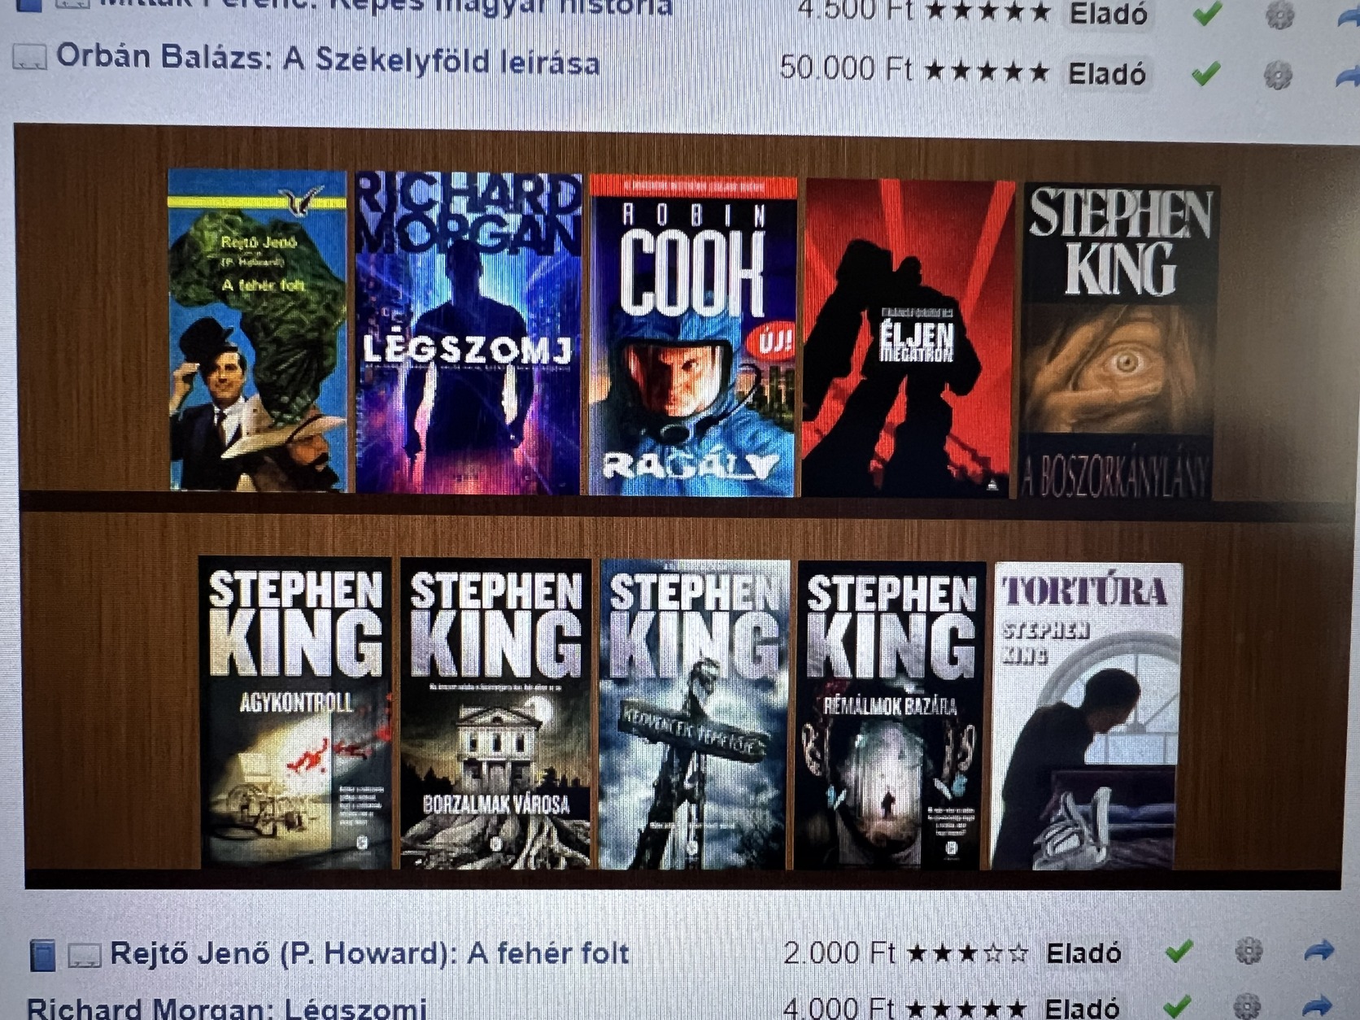Click the Eladó status of Orbán Balázs listing
Image resolution: width=1360 pixels, height=1020 pixels.
point(1106,73)
